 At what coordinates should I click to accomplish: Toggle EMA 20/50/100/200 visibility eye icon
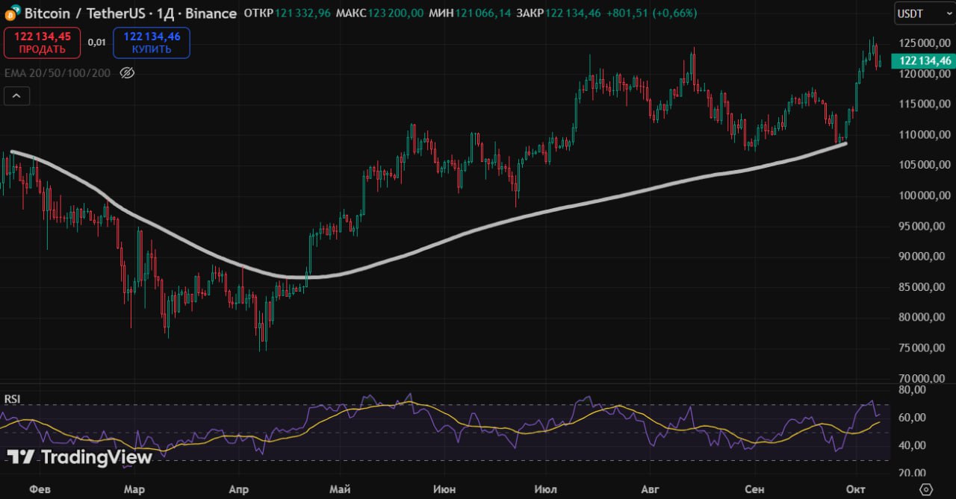pyautogui.click(x=127, y=72)
